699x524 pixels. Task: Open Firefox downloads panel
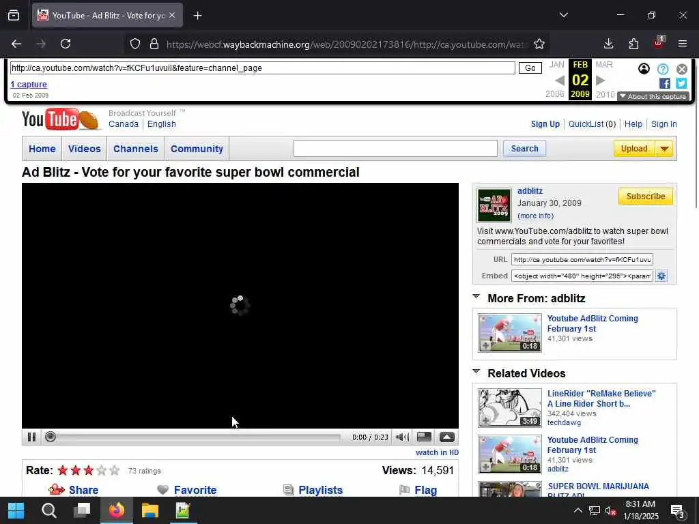(x=608, y=44)
